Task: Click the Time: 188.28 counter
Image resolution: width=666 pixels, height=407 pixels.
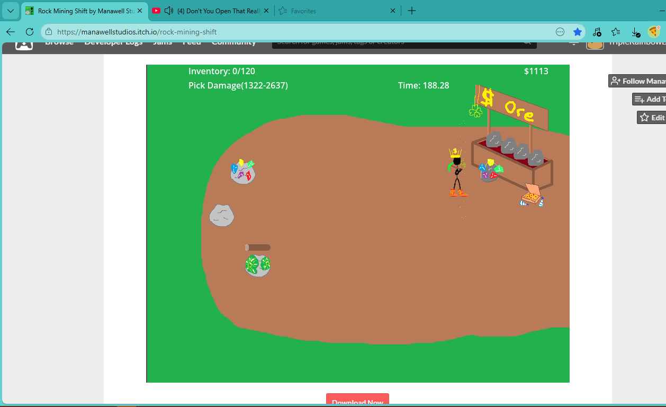Action: point(424,85)
